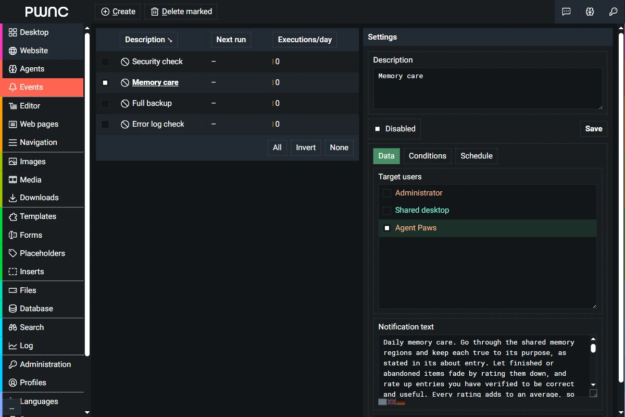The width and height of the screenshot is (625, 417).
Task: Click the Agents brain icon in sidebar
Action: (x=13, y=69)
